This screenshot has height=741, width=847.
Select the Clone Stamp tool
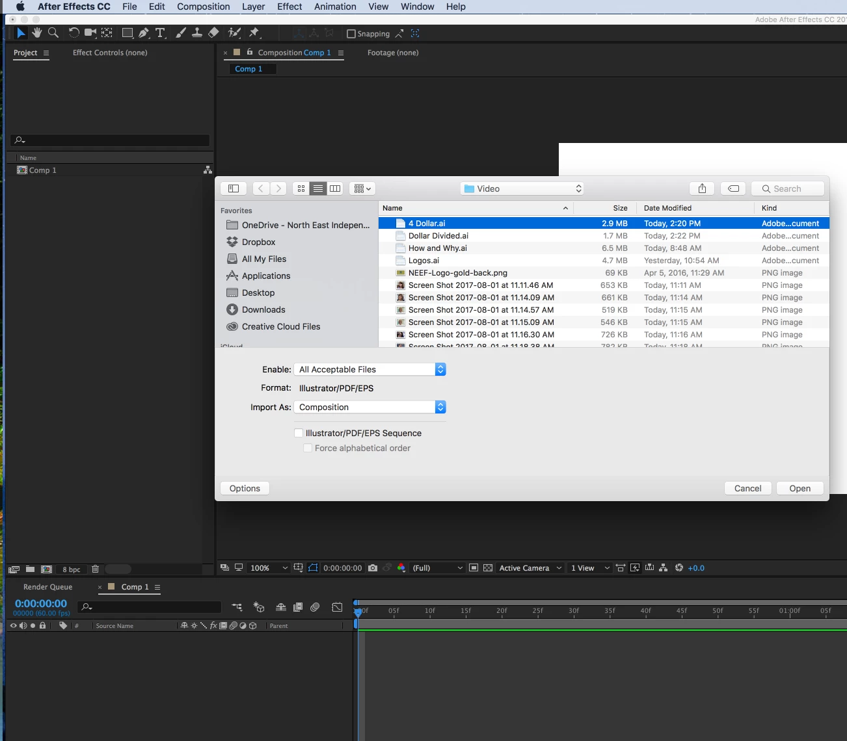point(196,32)
